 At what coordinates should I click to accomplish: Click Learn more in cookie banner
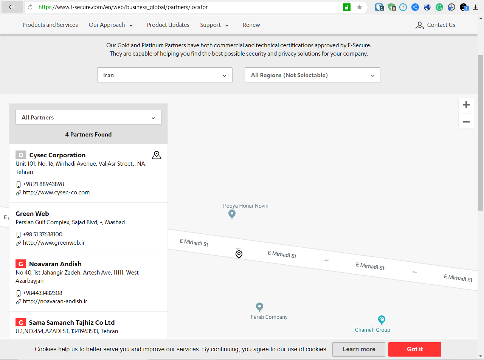(x=359, y=349)
